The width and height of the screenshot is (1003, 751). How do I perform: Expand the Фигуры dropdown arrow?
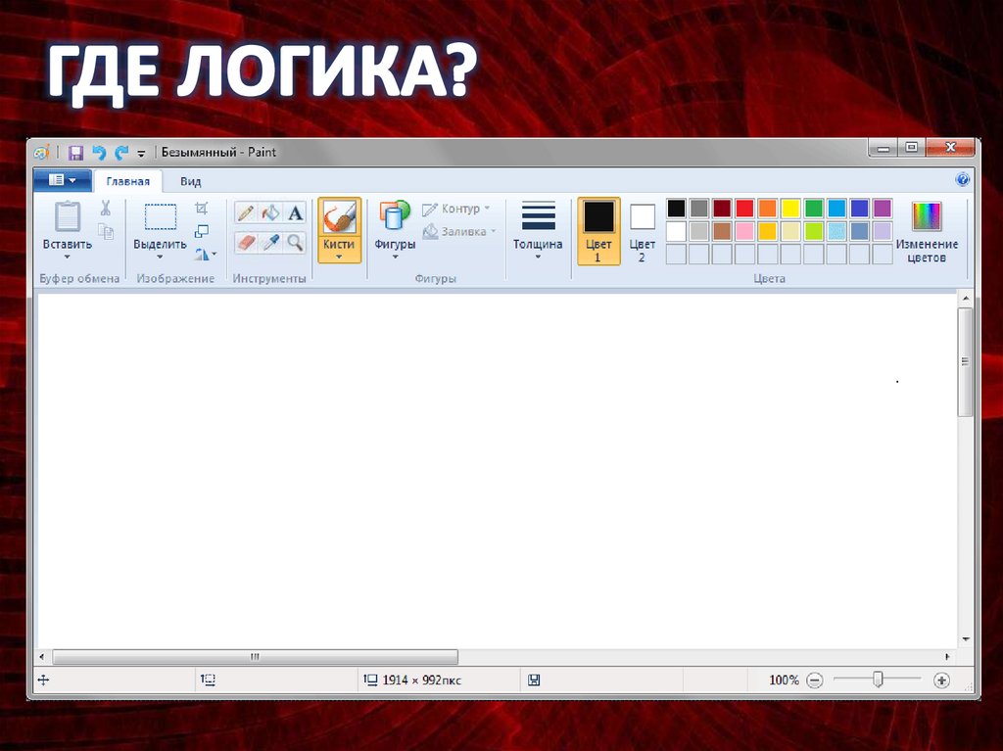395,258
